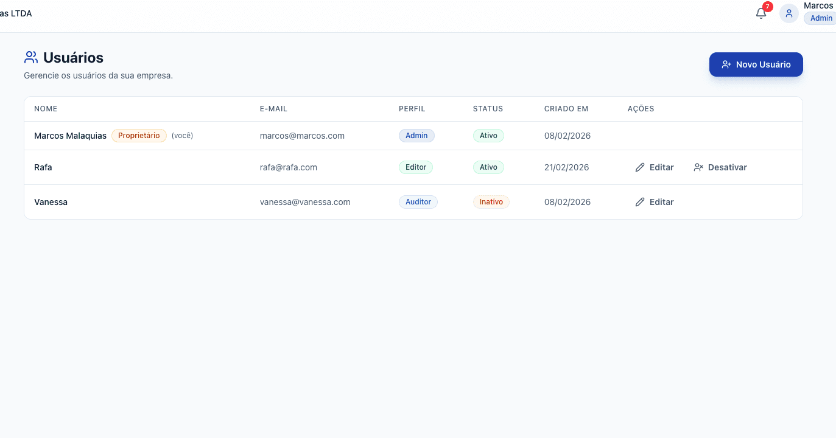This screenshot has height=438, width=836.
Task: Click the Marcos Malaquias name cell
Action: (70, 136)
